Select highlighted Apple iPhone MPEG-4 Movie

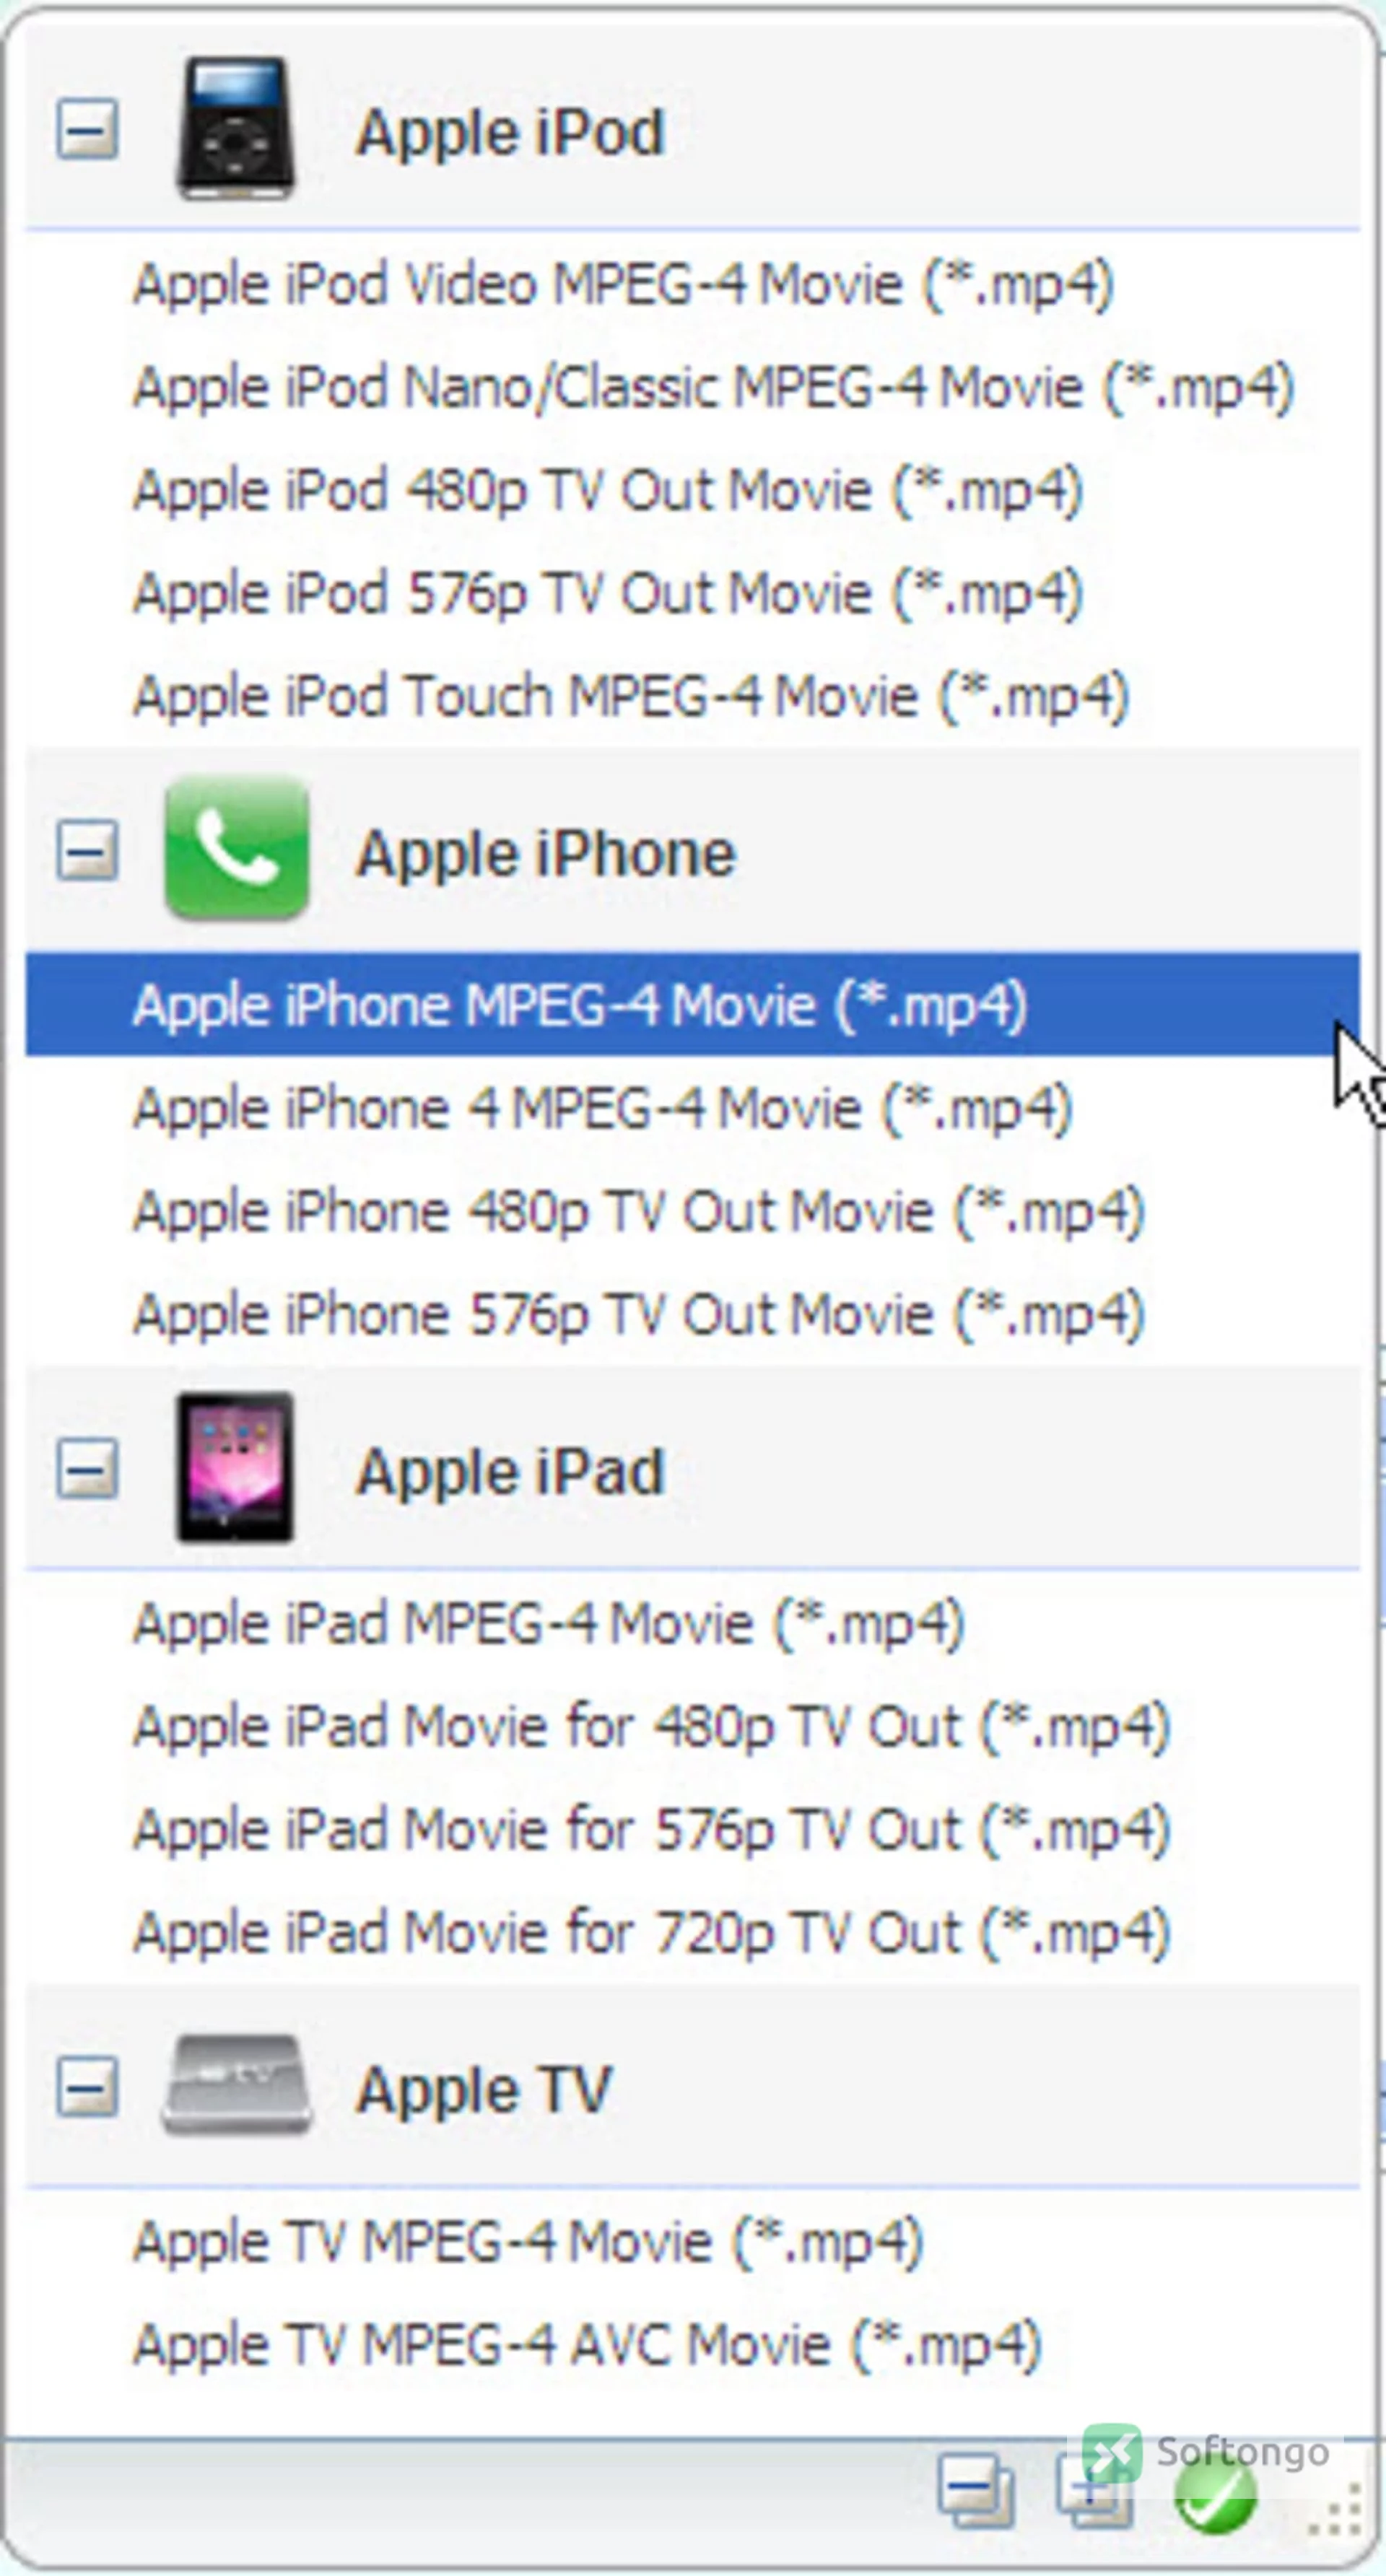coord(692,1005)
